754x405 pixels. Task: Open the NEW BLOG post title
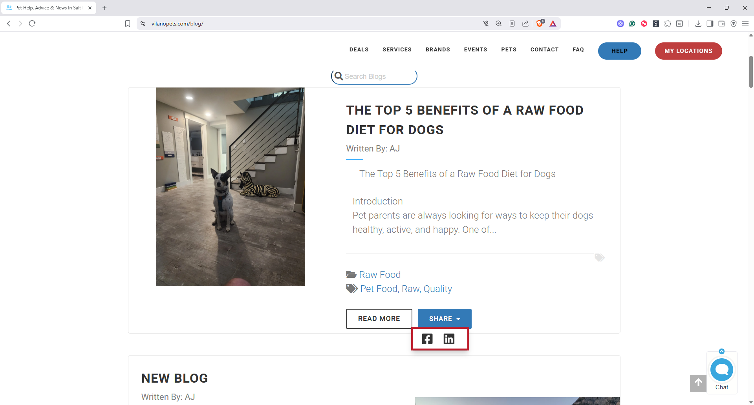click(x=175, y=378)
